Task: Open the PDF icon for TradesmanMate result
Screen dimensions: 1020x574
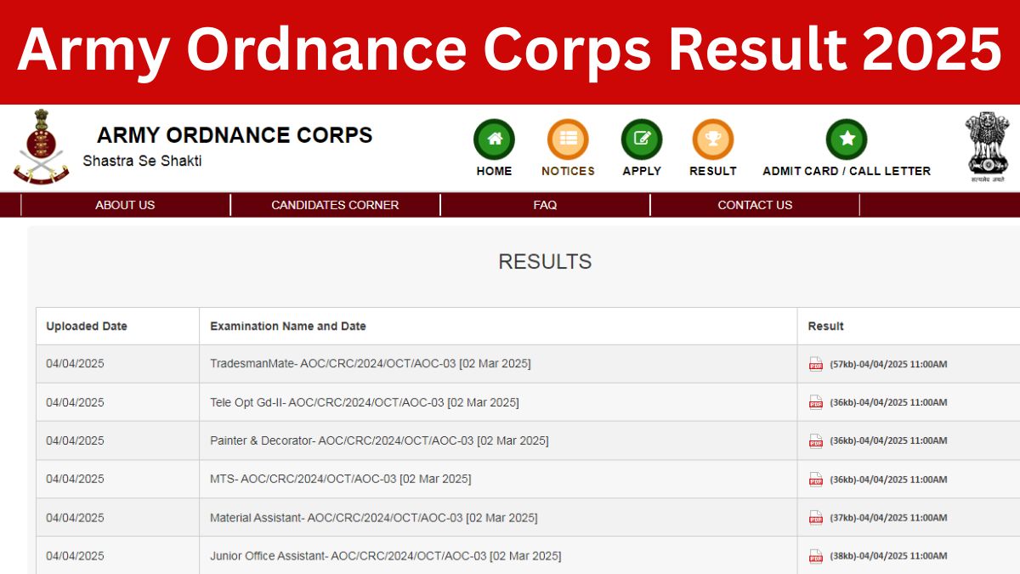Action: point(816,364)
